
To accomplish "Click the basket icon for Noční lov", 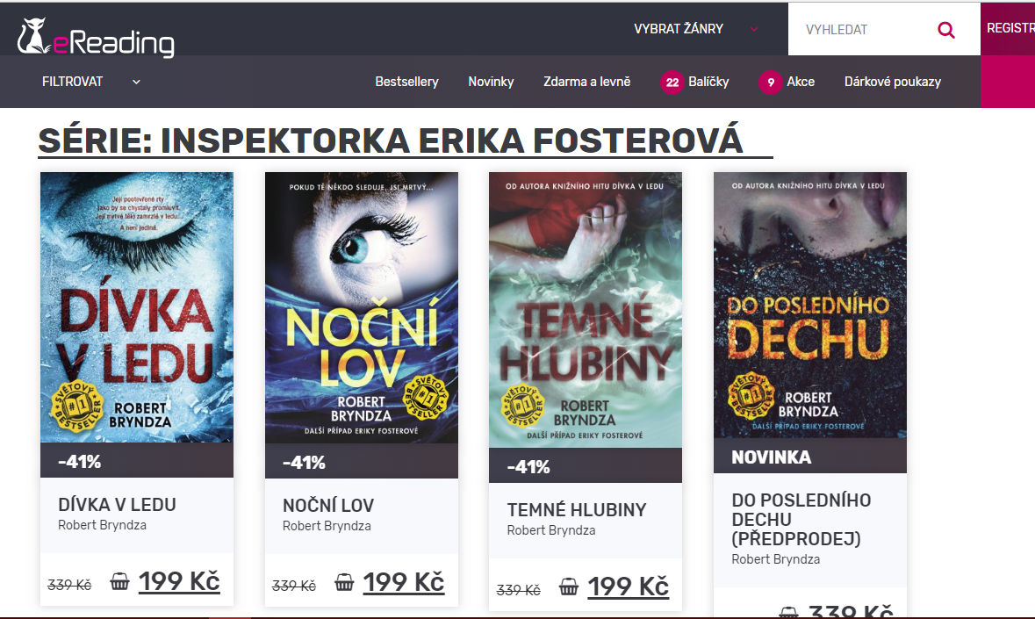I will tap(344, 582).
